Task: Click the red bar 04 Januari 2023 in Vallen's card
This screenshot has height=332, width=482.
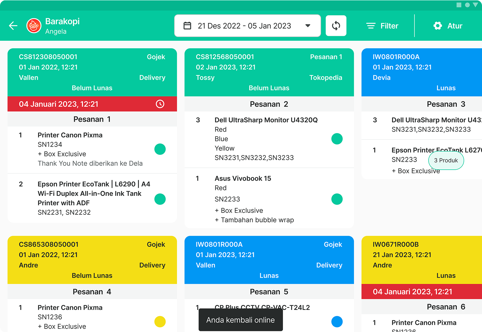Action: click(x=92, y=104)
